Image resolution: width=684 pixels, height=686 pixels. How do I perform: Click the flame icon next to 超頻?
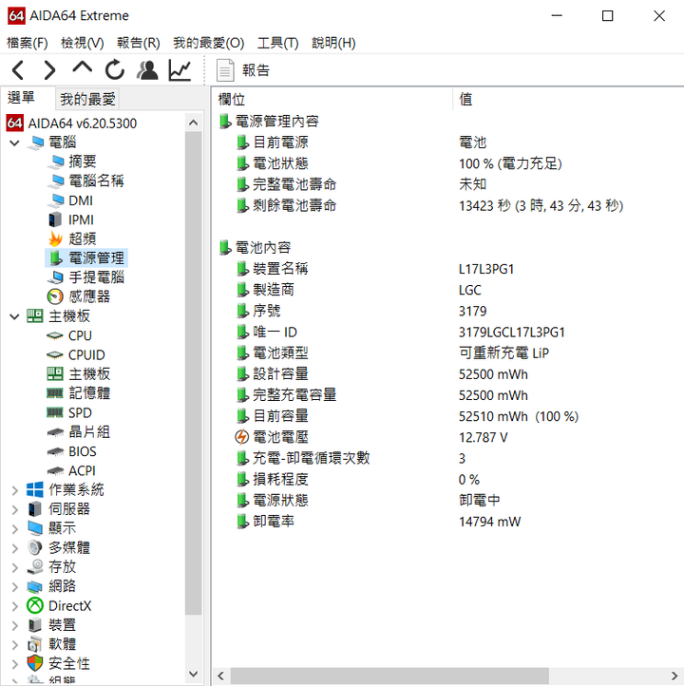[55, 238]
